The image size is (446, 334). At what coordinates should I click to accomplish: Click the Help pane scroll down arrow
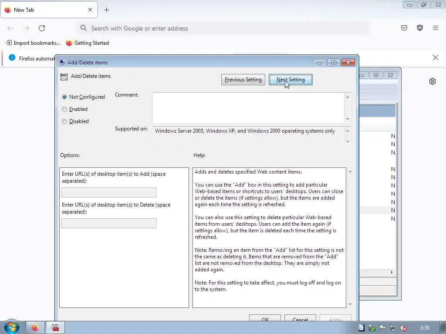350,304
